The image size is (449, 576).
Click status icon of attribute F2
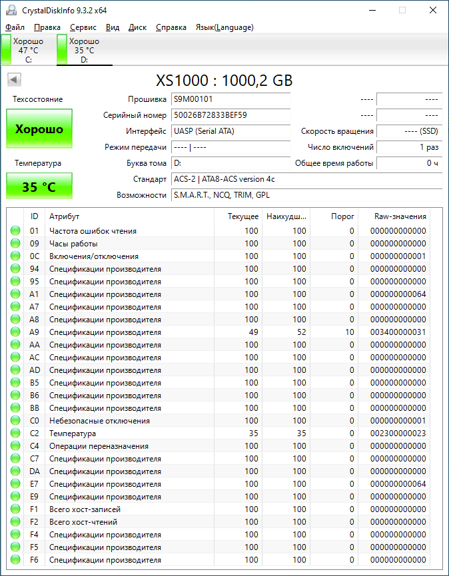pos(15,522)
